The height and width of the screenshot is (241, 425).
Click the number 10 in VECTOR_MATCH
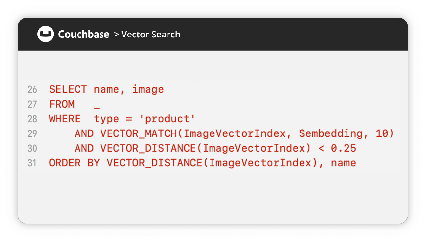(x=382, y=133)
